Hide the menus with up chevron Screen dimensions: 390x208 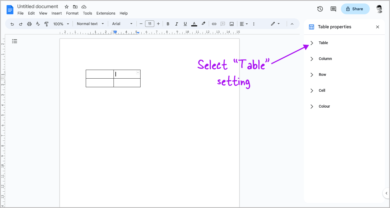click(292, 24)
